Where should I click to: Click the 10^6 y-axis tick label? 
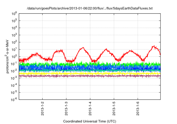[x=14, y=14]
